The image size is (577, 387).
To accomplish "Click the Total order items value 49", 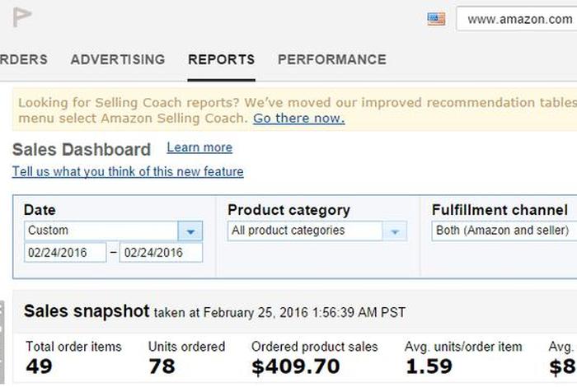I will (38, 366).
